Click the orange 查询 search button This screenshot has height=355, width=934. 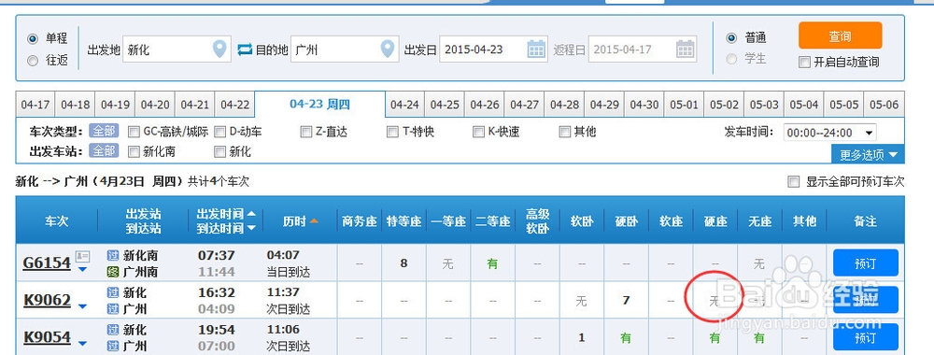point(840,35)
